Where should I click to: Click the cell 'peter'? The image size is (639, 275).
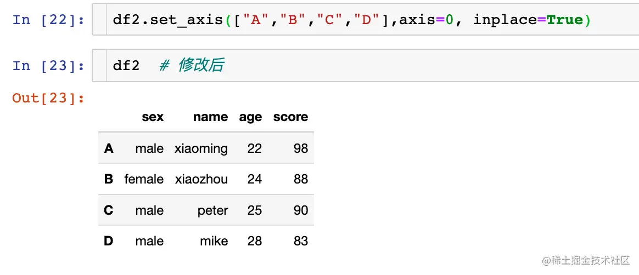click(x=213, y=211)
